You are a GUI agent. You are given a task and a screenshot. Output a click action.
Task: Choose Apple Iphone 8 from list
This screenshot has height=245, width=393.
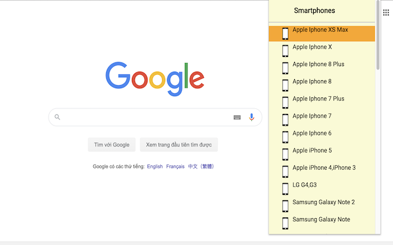pyautogui.click(x=312, y=81)
